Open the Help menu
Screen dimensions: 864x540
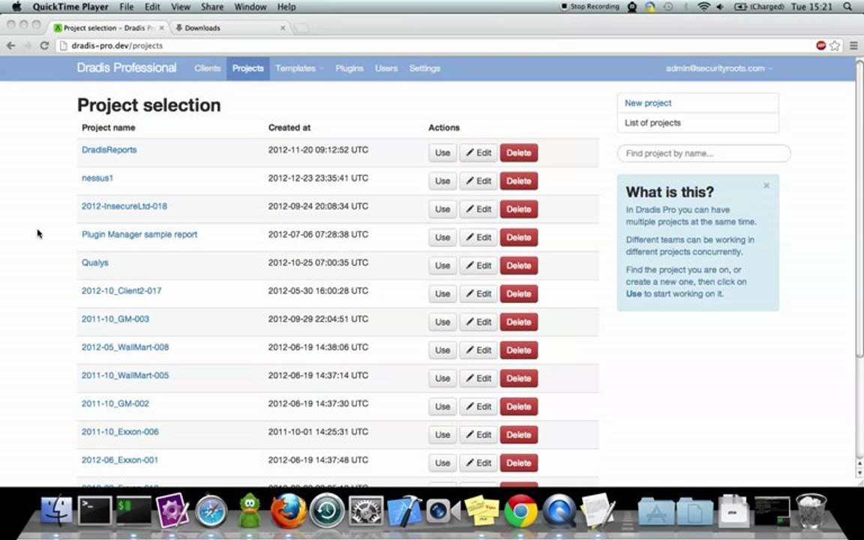click(286, 7)
